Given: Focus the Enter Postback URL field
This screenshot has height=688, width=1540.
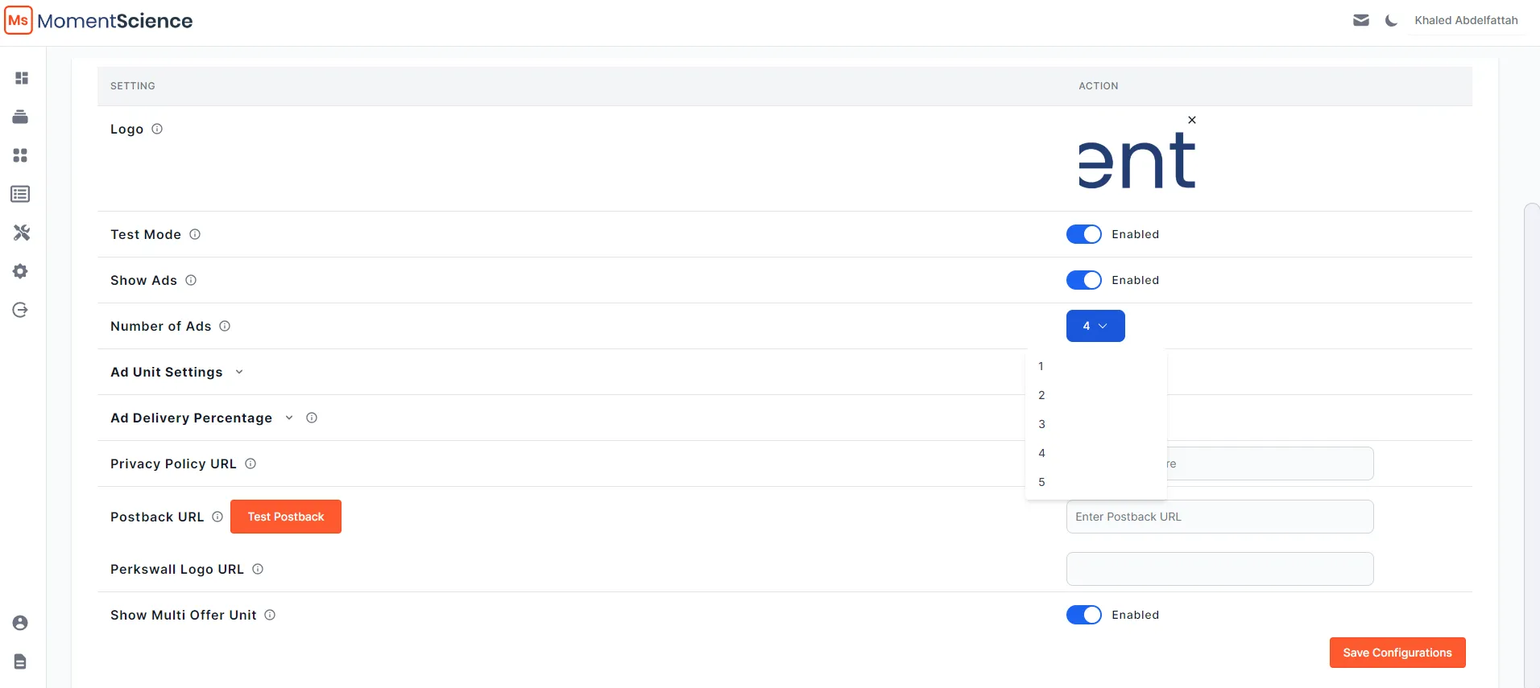Looking at the screenshot, I should pyautogui.click(x=1219, y=517).
